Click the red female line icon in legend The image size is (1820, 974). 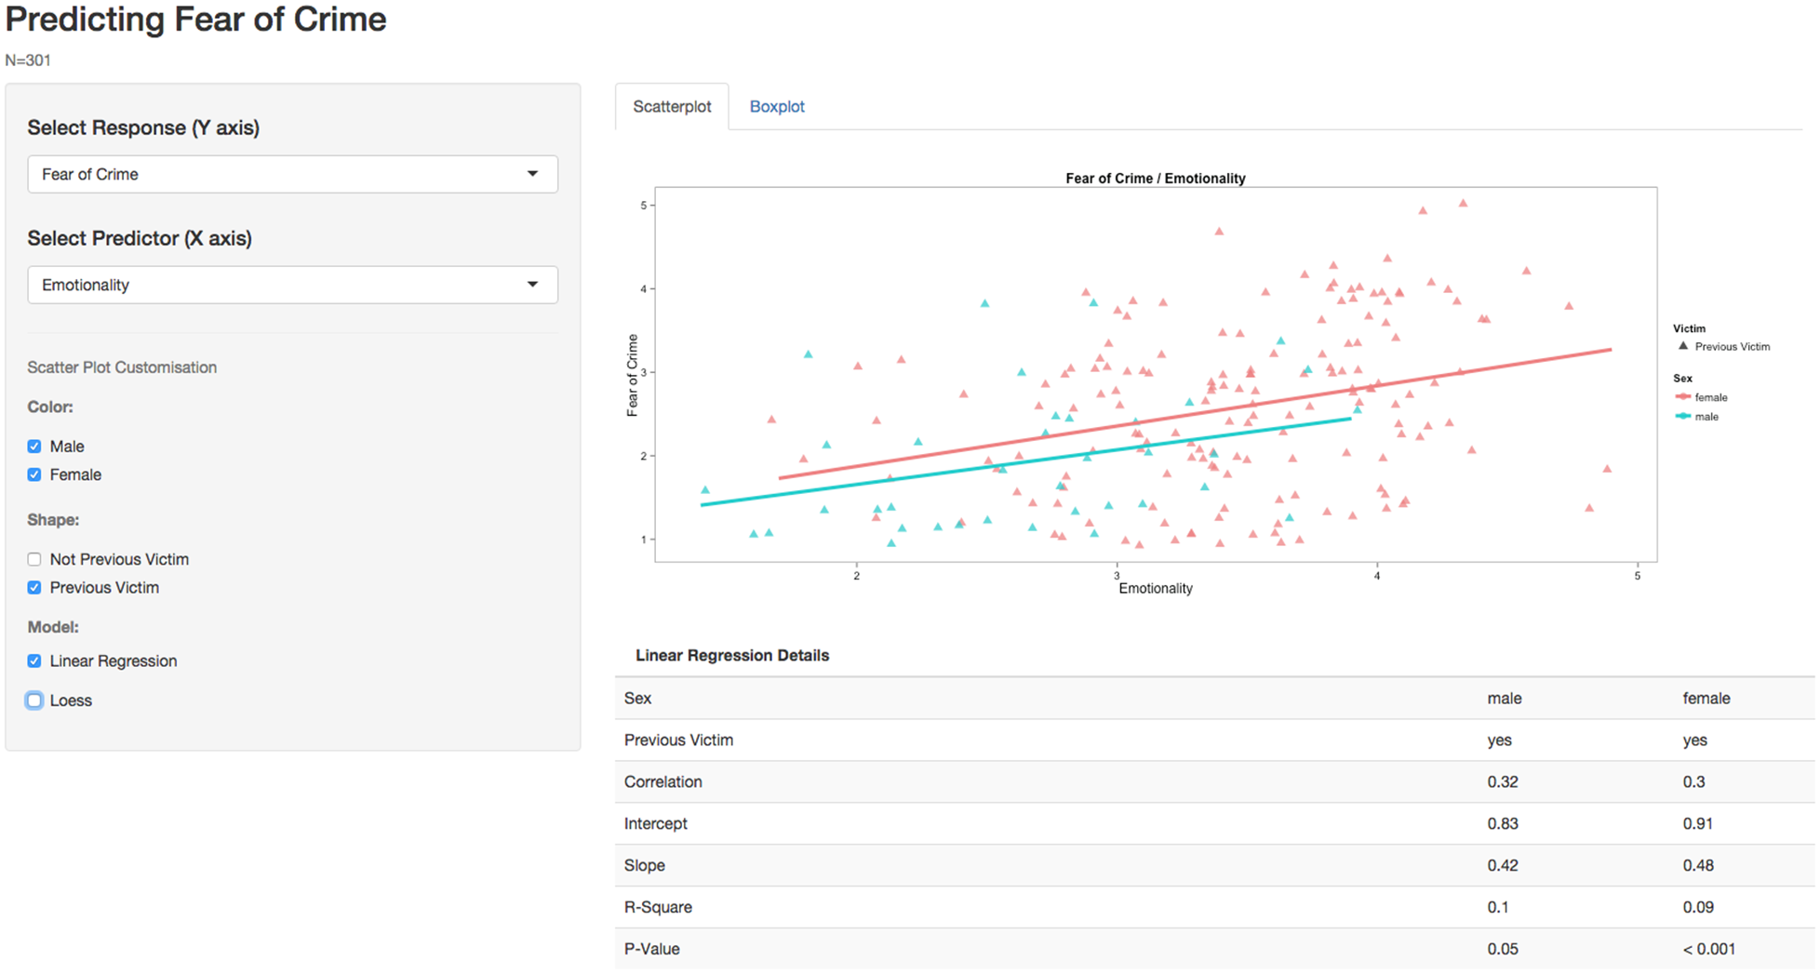1682,397
